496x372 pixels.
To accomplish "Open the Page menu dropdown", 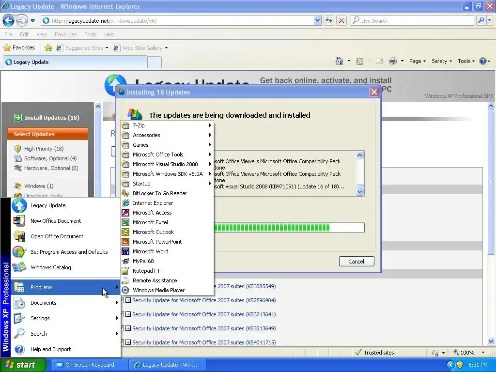I will tap(418, 61).
